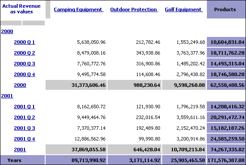The width and height of the screenshot is (246, 165).
Task: Open the 2000 subtotal row link
Action: click(x=20, y=85)
